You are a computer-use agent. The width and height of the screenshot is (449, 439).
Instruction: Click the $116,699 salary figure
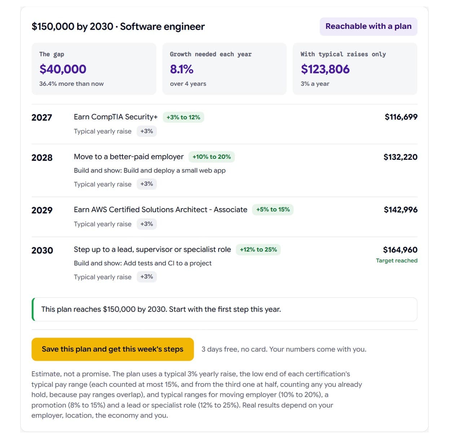point(401,117)
